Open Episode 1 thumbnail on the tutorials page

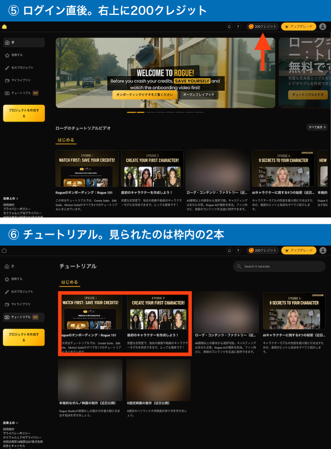(92, 311)
